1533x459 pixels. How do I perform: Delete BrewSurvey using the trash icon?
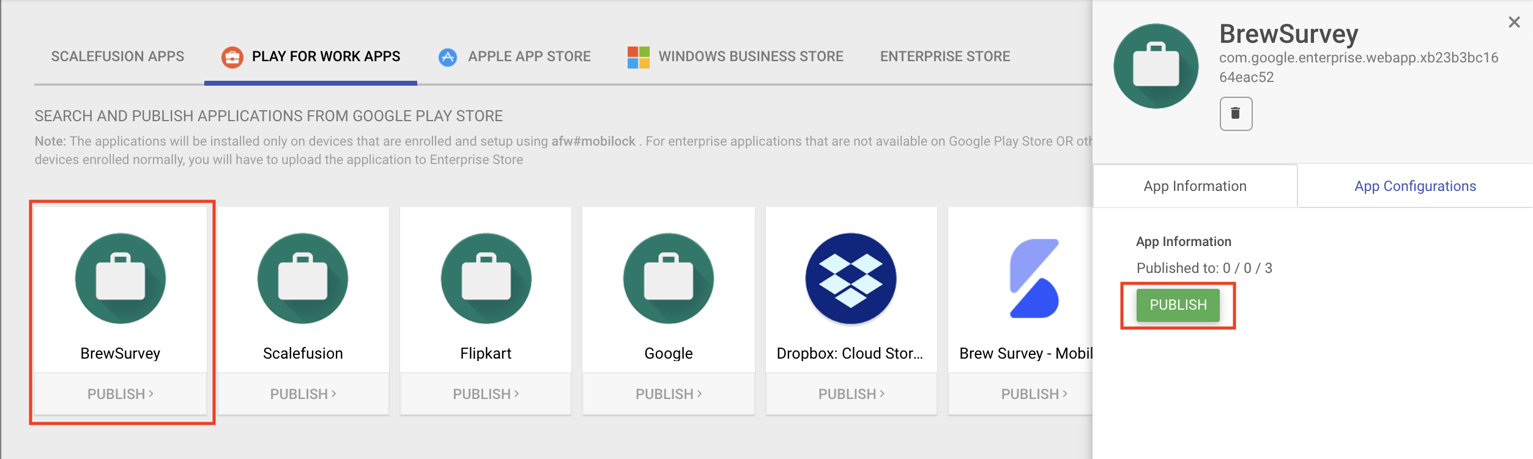click(1236, 114)
